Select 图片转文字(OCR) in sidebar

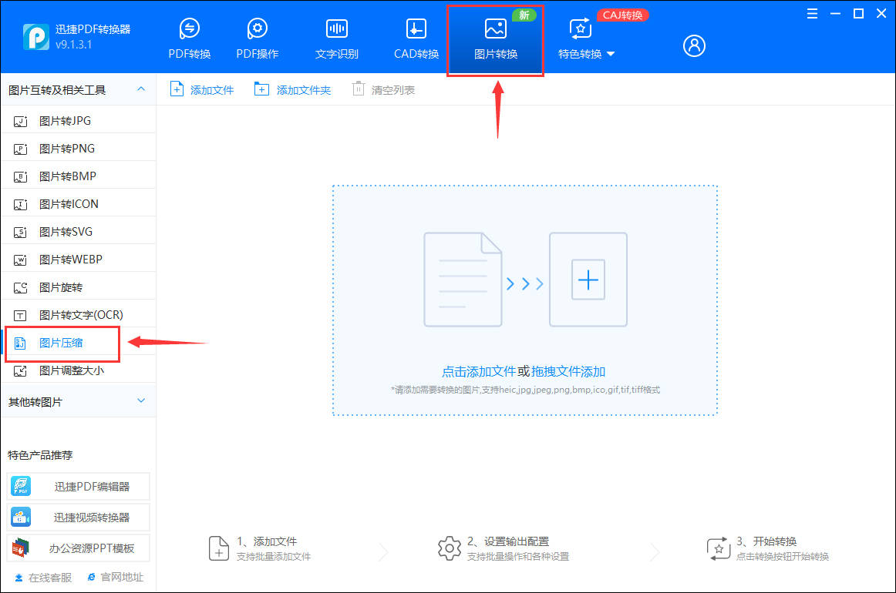click(79, 315)
